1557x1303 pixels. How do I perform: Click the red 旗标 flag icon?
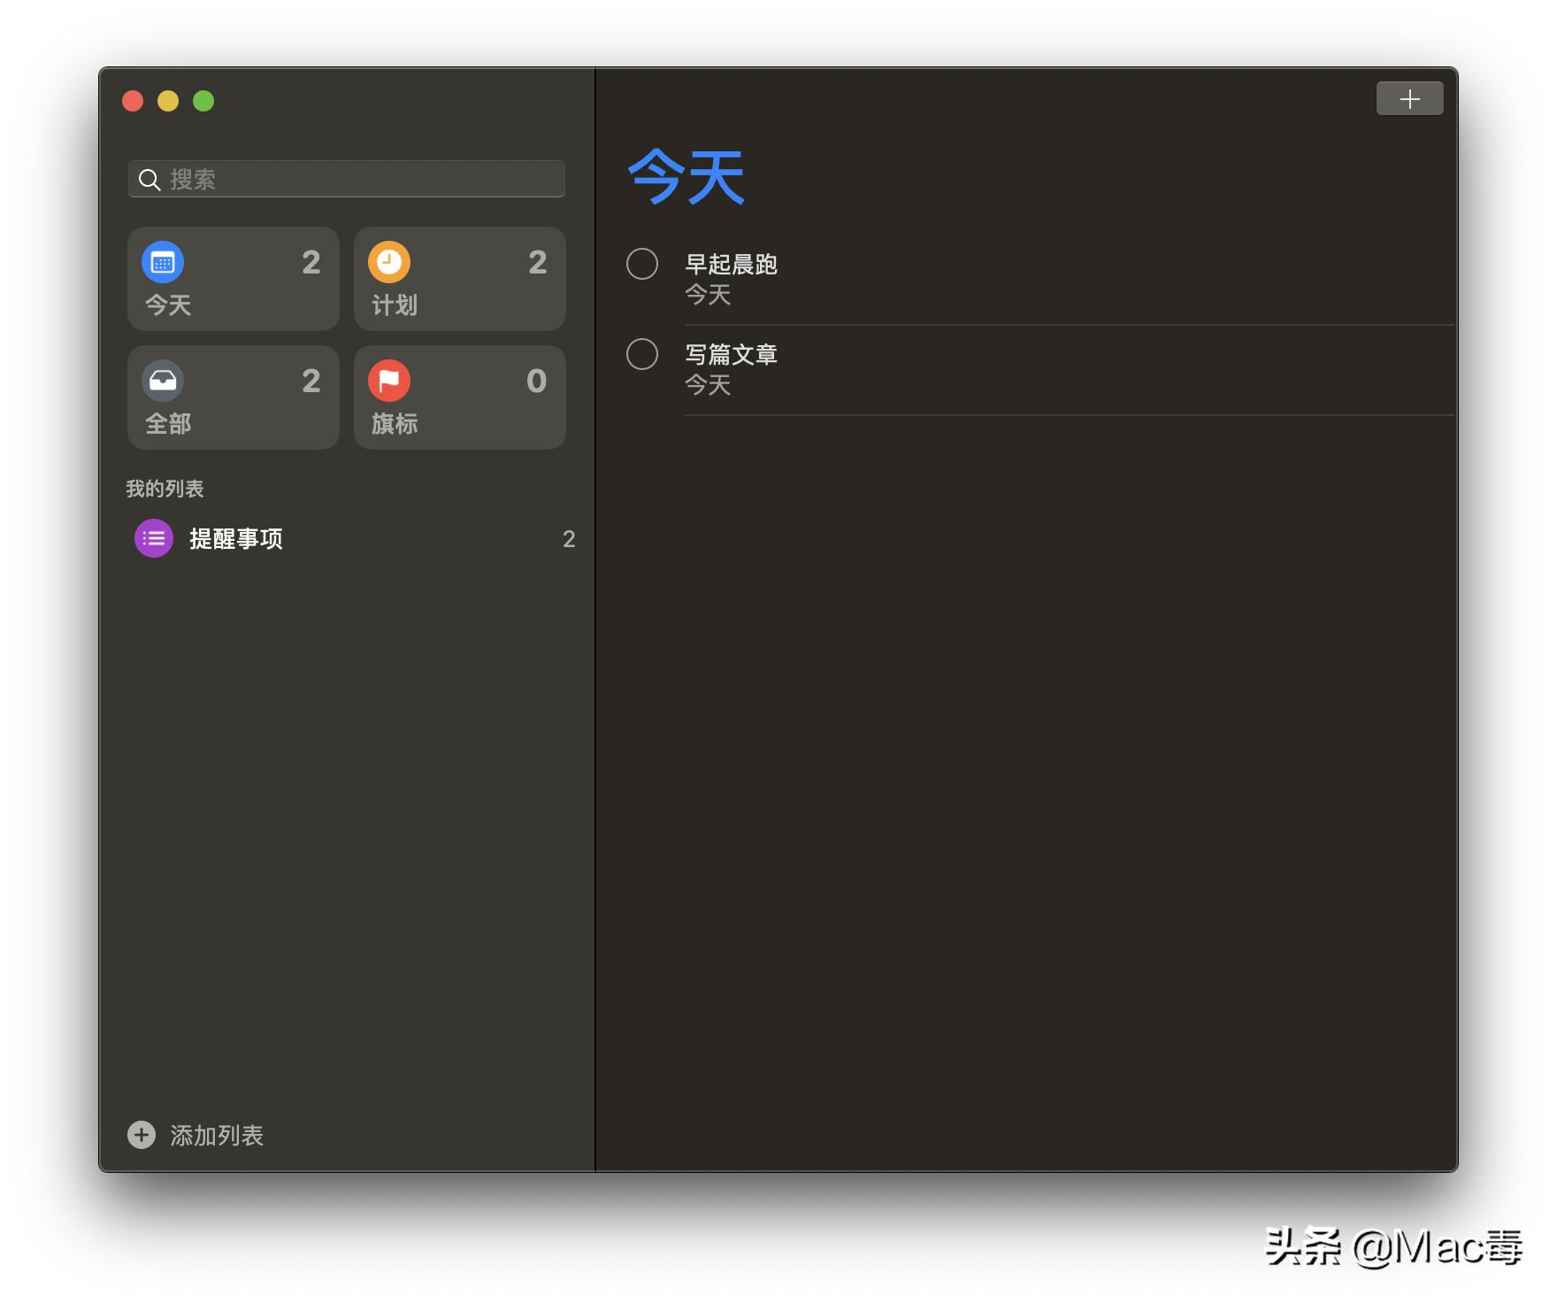pyautogui.click(x=389, y=381)
